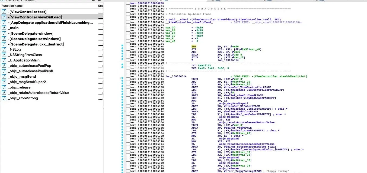367x173 pixels.
Task: Click the function icon beside _UIApplicationMain
Action: tap(4, 60)
